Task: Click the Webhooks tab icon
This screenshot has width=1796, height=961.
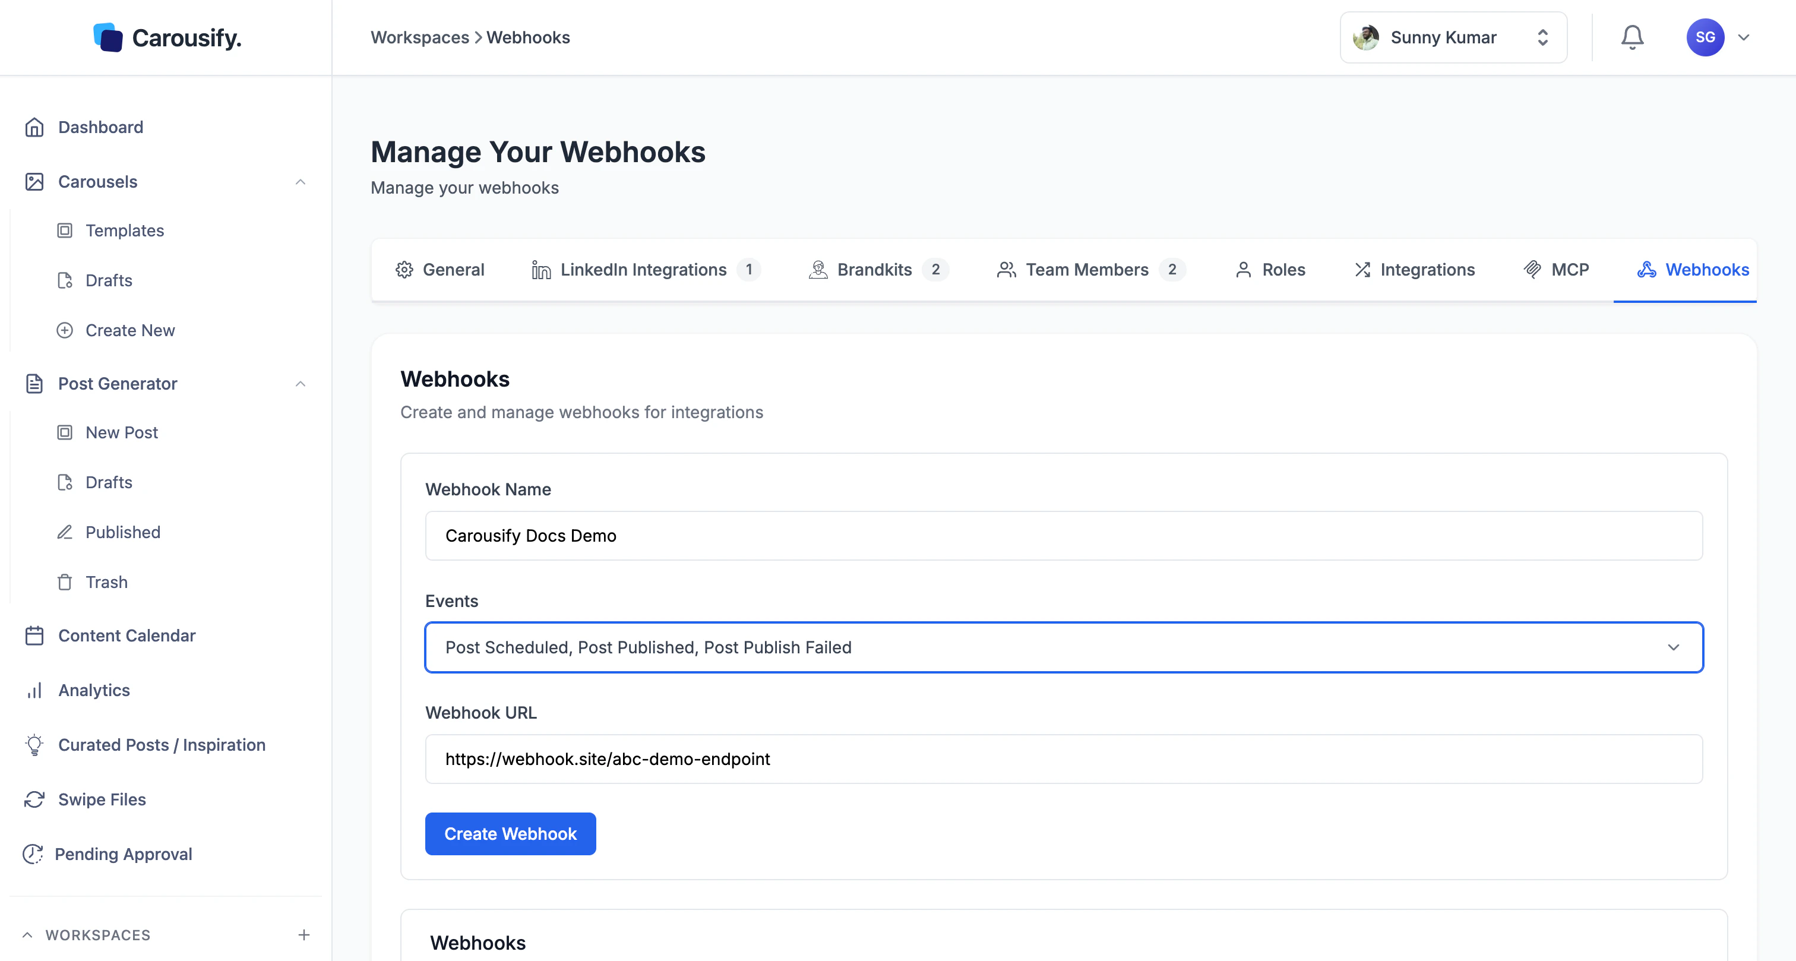Action: [x=1646, y=270]
